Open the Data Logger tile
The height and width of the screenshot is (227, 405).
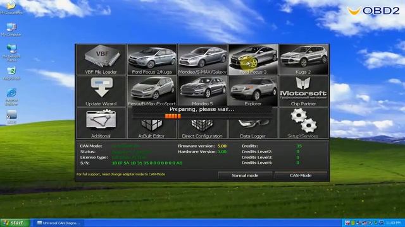(253, 129)
